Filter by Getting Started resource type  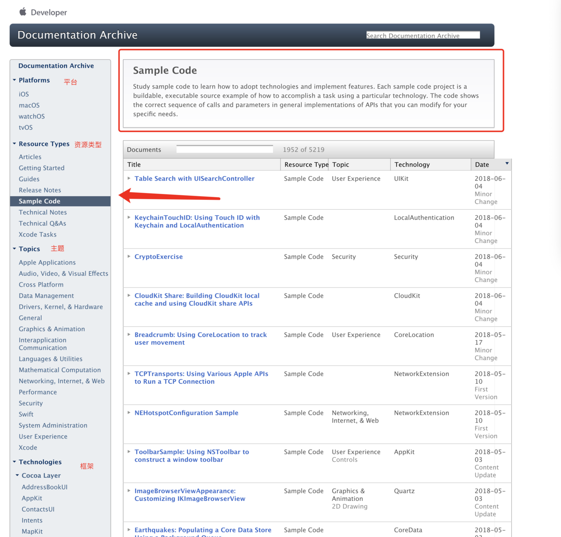42,168
